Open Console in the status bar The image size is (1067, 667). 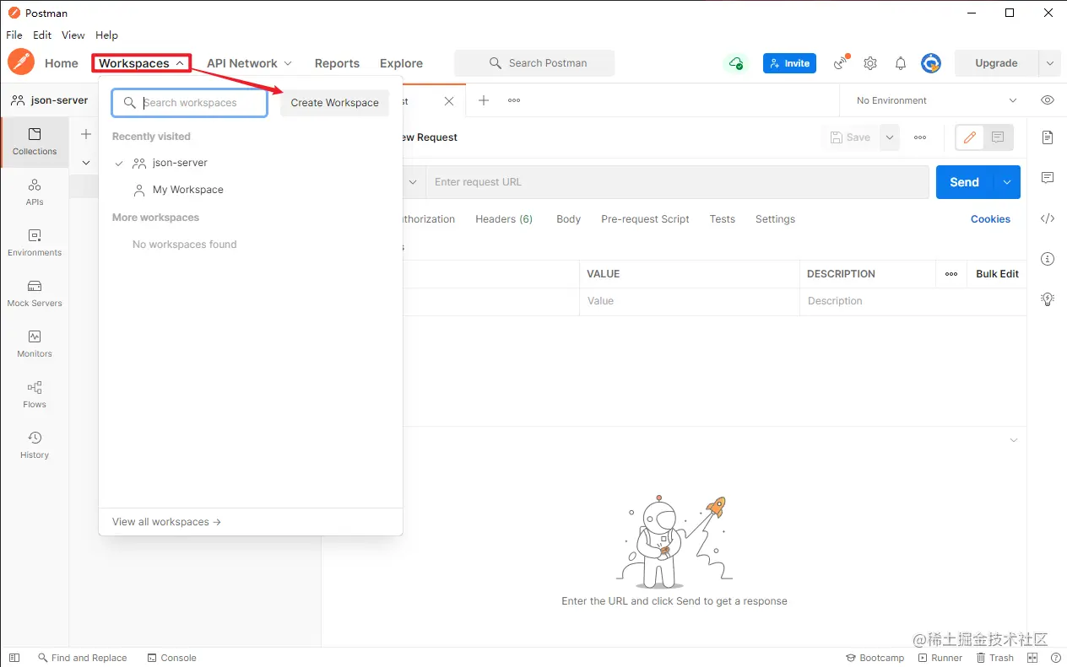pos(171,658)
